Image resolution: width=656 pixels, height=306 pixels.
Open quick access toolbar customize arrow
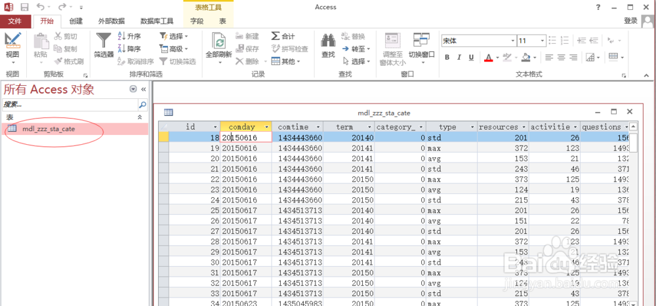click(81, 7)
